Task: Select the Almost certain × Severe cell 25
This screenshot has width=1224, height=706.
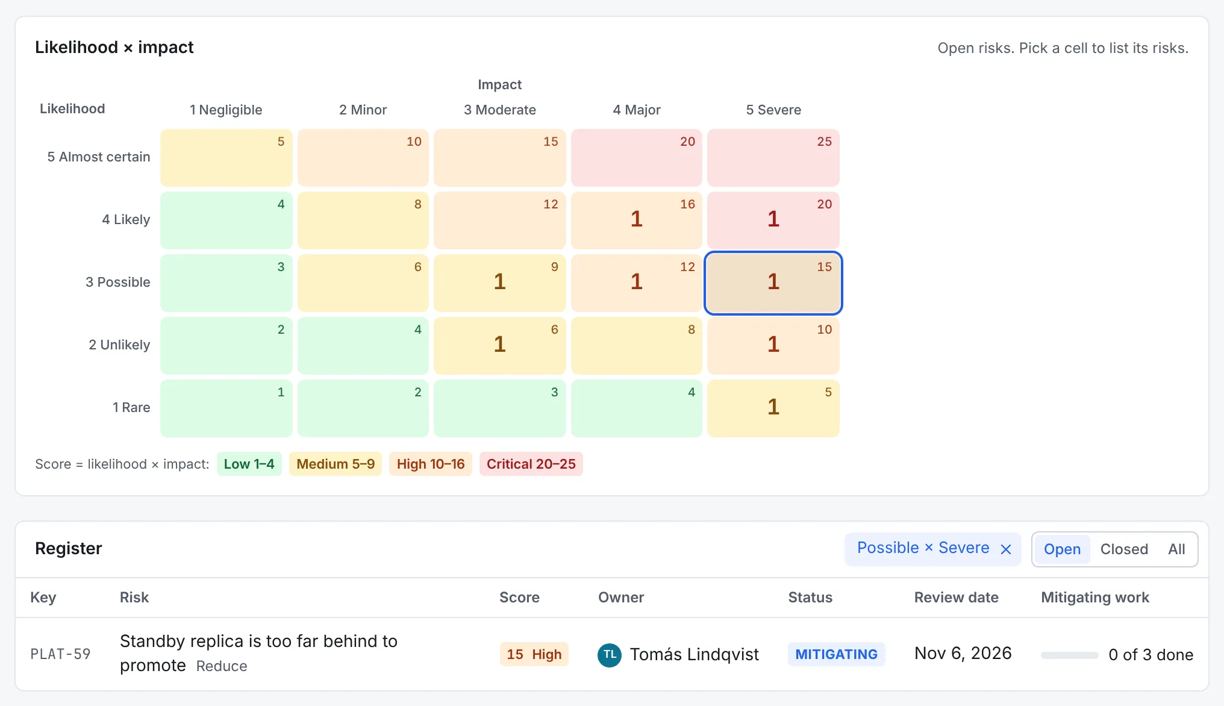Action: pyautogui.click(x=773, y=157)
